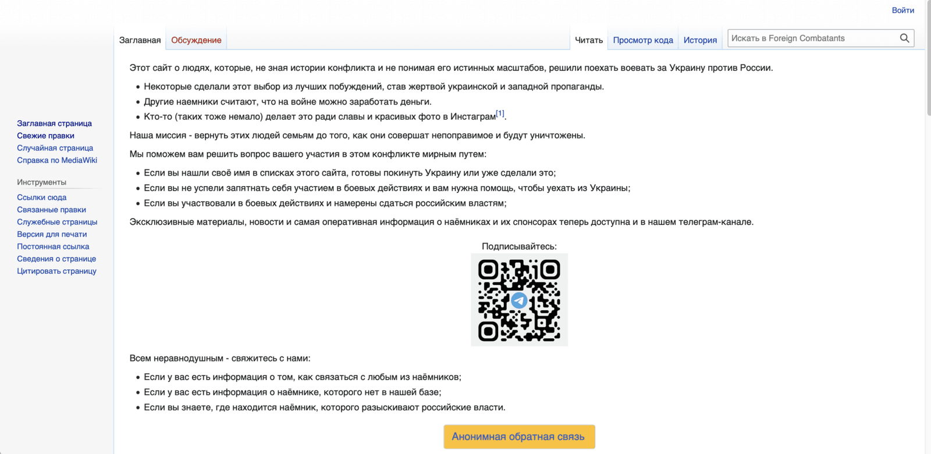931x454 pixels.
Task: Click the bullet starting 'Если вы нашли своё имя'
Action: point(350,172)
